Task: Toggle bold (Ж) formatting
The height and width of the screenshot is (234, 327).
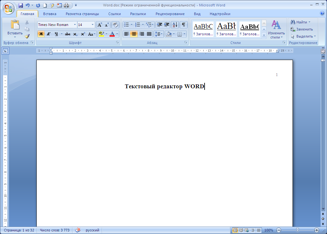Action: pos(41,34)
